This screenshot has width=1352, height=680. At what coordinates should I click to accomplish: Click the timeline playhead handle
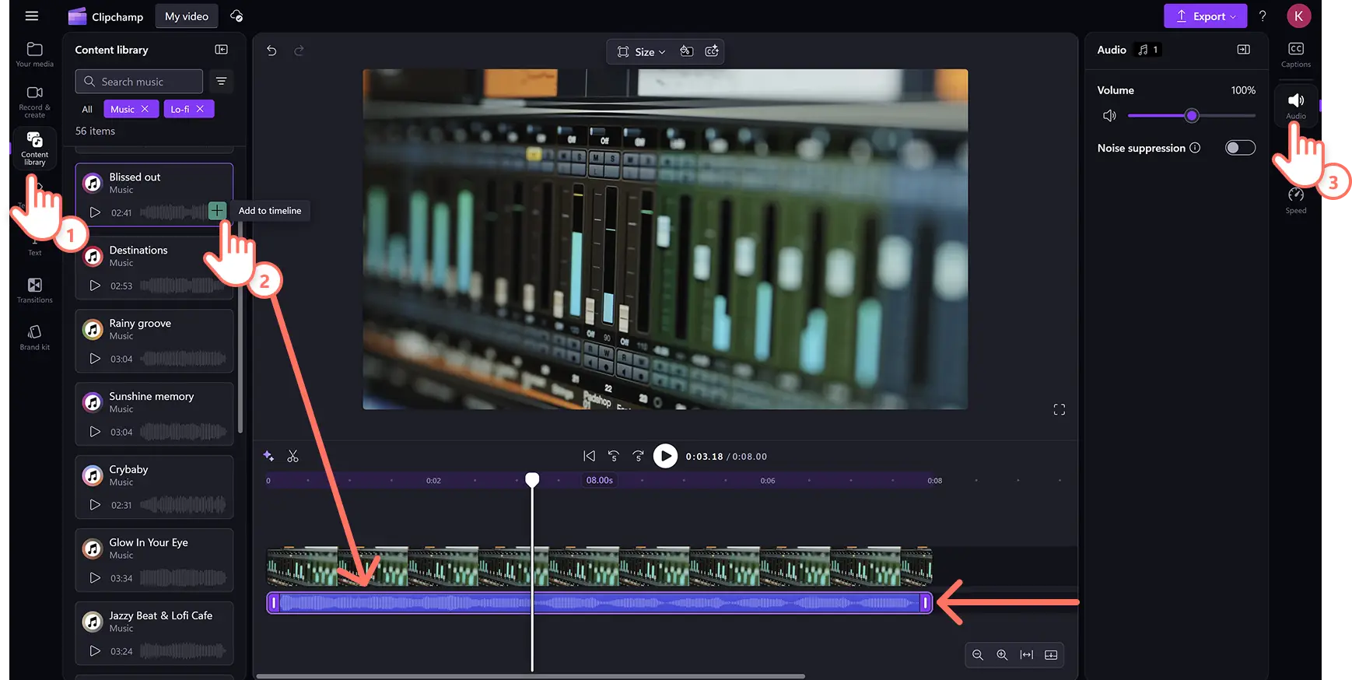[x=532, y=479]
